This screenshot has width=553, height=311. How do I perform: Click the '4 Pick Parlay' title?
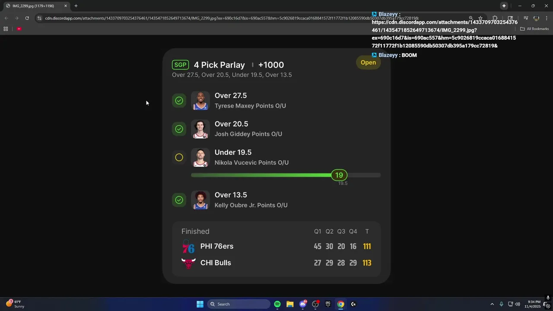coord(219,65)
